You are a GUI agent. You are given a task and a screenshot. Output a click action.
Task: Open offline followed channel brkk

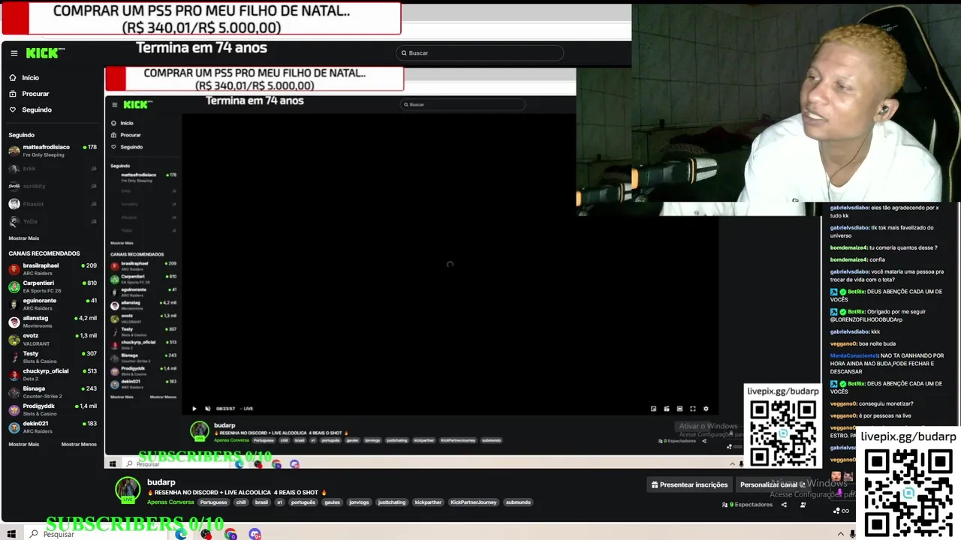click(53, 169)
